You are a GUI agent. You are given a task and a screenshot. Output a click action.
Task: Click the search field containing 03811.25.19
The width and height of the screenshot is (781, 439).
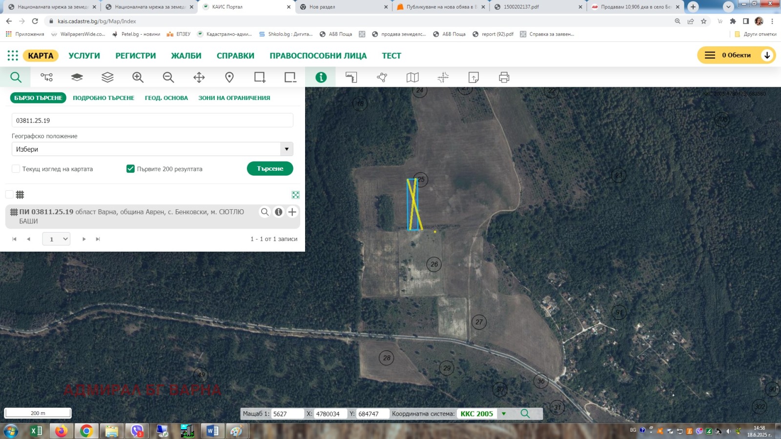(152, 120)
